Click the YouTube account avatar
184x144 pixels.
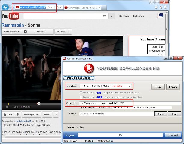pos(160,15)
